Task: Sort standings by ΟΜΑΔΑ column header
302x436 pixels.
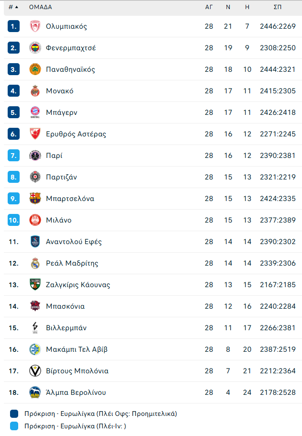Action: pos(41,7)
